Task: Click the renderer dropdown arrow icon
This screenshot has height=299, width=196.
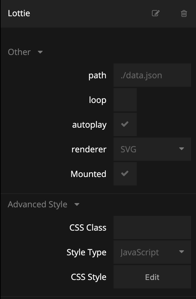Action: 182,149
